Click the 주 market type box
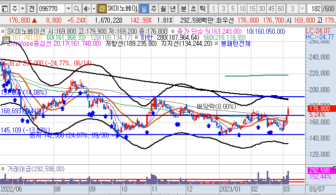 pyautogui.click(x=15, y=9)
